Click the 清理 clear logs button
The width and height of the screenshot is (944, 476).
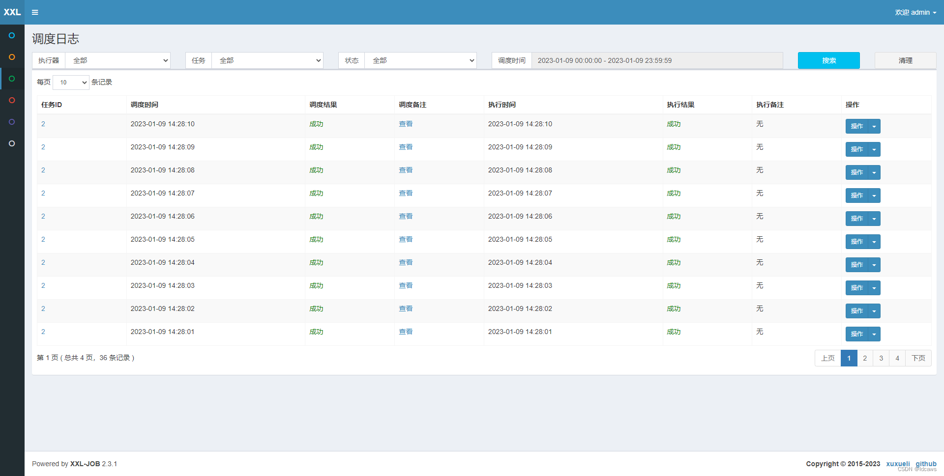(905, 60)
